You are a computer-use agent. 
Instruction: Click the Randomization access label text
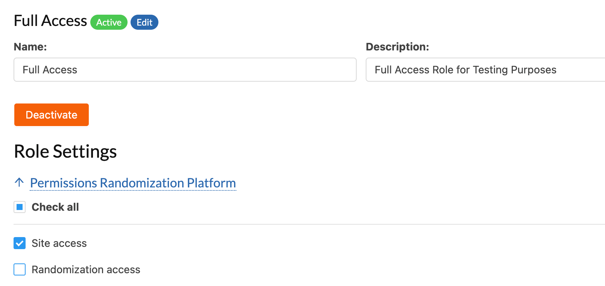click(86, 269)
